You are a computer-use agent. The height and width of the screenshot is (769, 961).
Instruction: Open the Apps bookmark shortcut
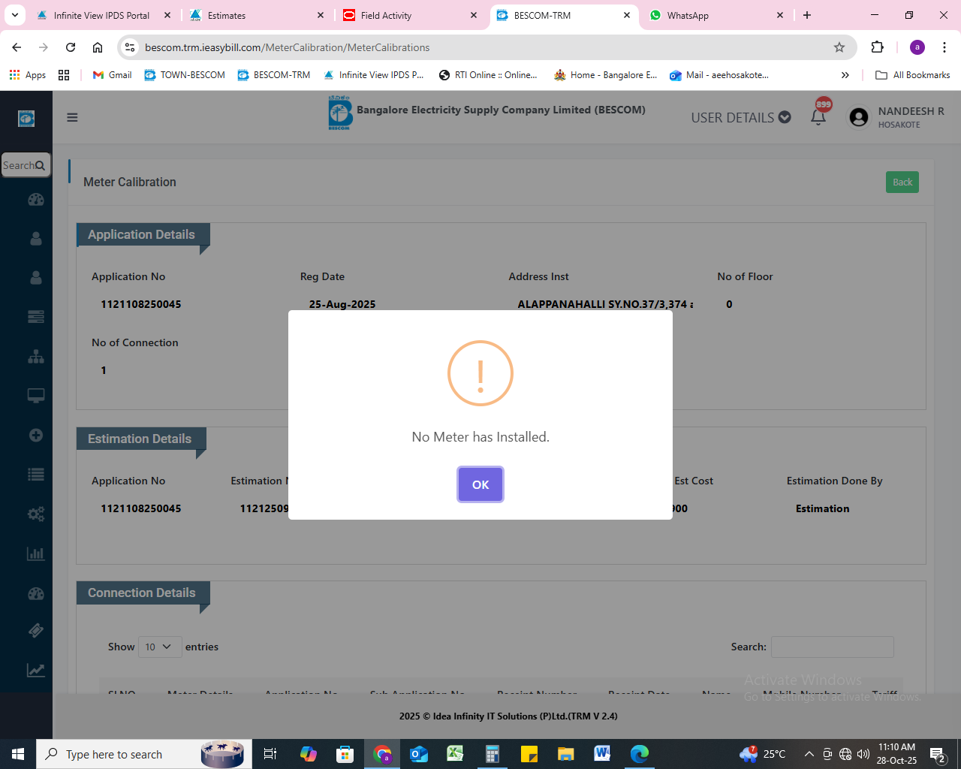pyautogui.click(x=28, y=75)
